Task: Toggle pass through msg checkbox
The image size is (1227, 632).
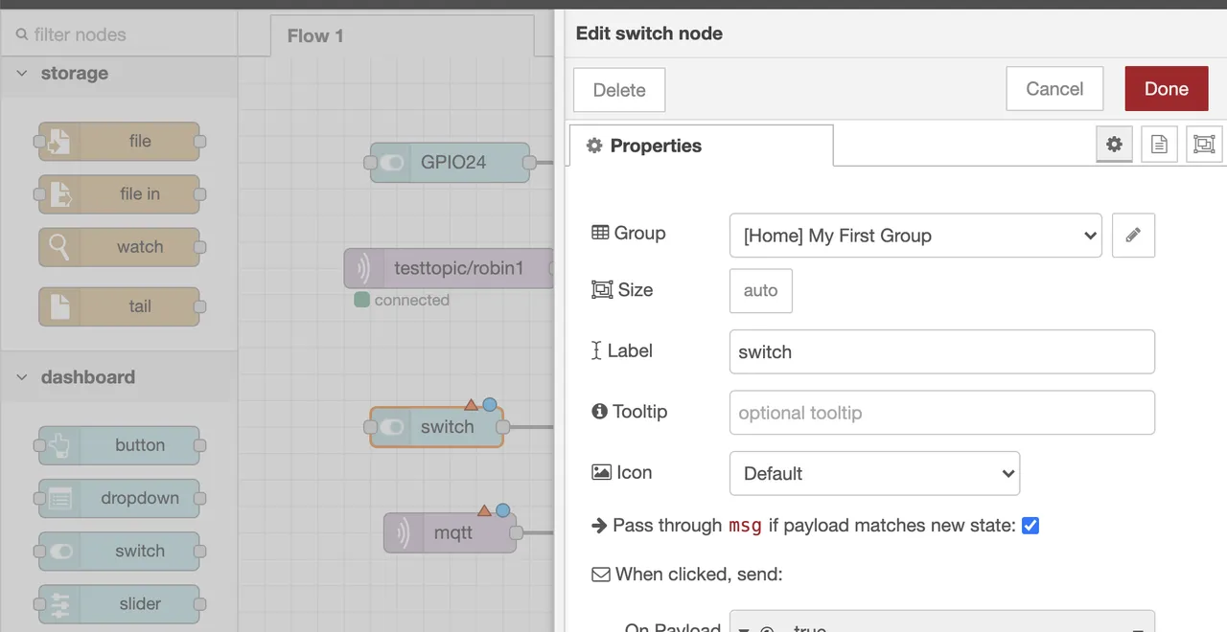Action: (1030, 525)
